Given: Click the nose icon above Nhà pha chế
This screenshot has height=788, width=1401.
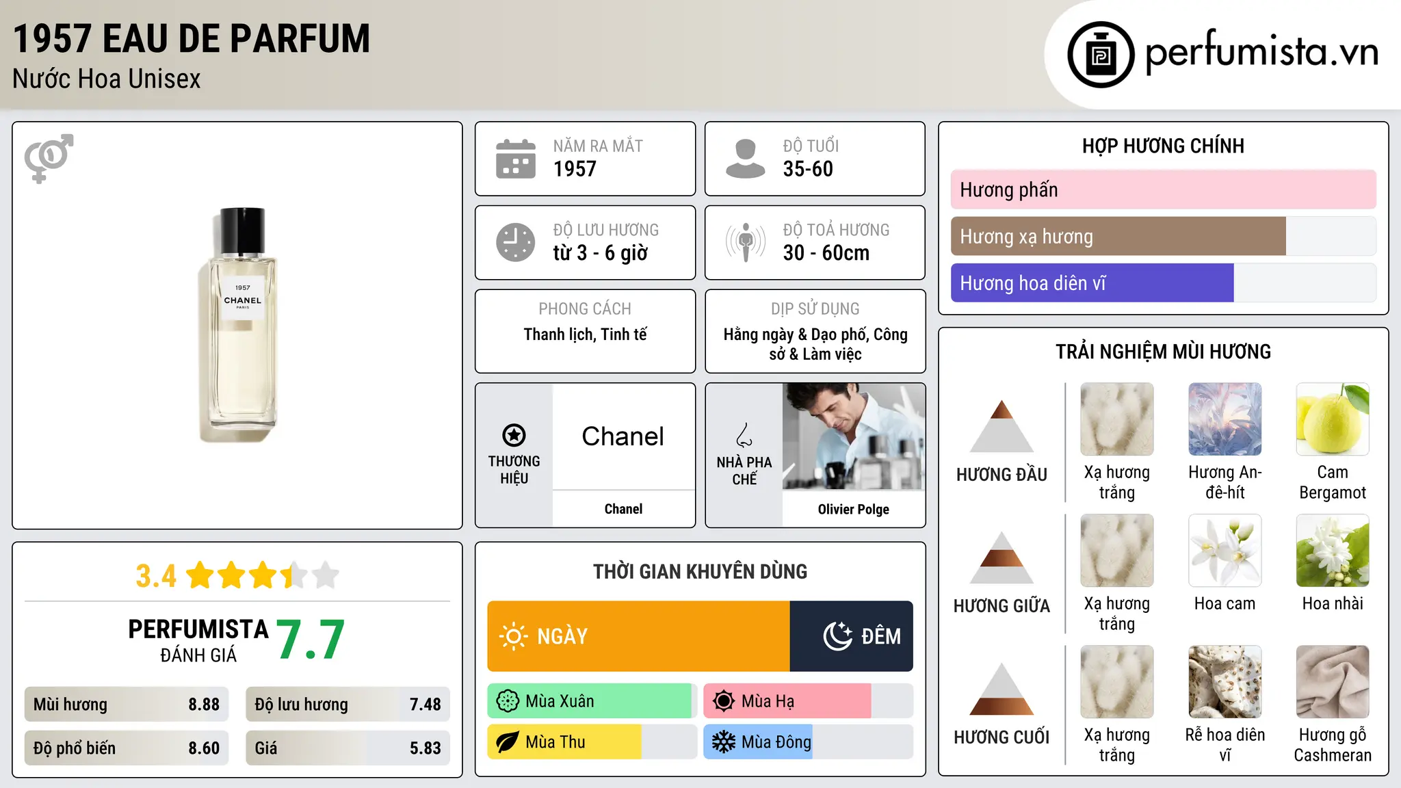Looking at the screenshot, I should coord(744,435).
